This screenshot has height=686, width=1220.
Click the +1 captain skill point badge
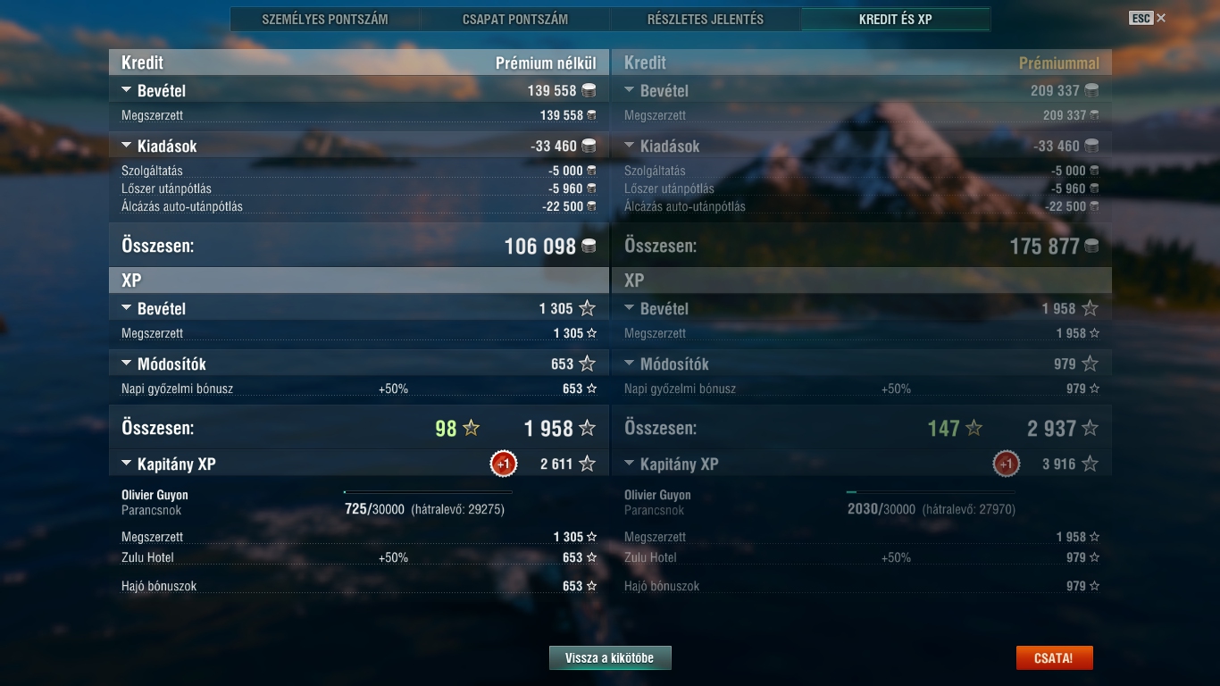point(504,464)
